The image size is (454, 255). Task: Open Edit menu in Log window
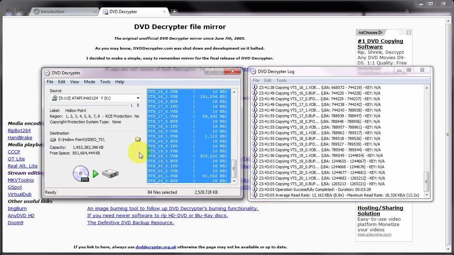tap(268, 80)
